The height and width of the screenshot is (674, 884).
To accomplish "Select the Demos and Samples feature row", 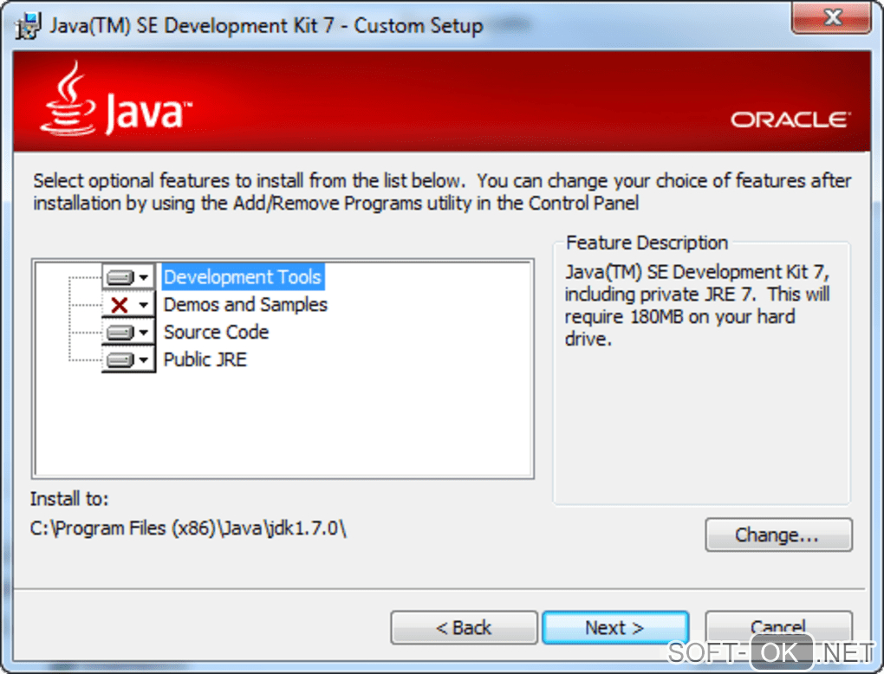I will [x=245, y=305].
